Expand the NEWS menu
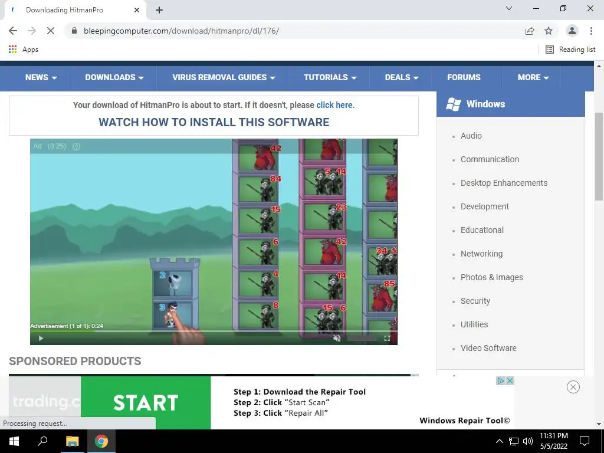 click(x=41, y=77)
